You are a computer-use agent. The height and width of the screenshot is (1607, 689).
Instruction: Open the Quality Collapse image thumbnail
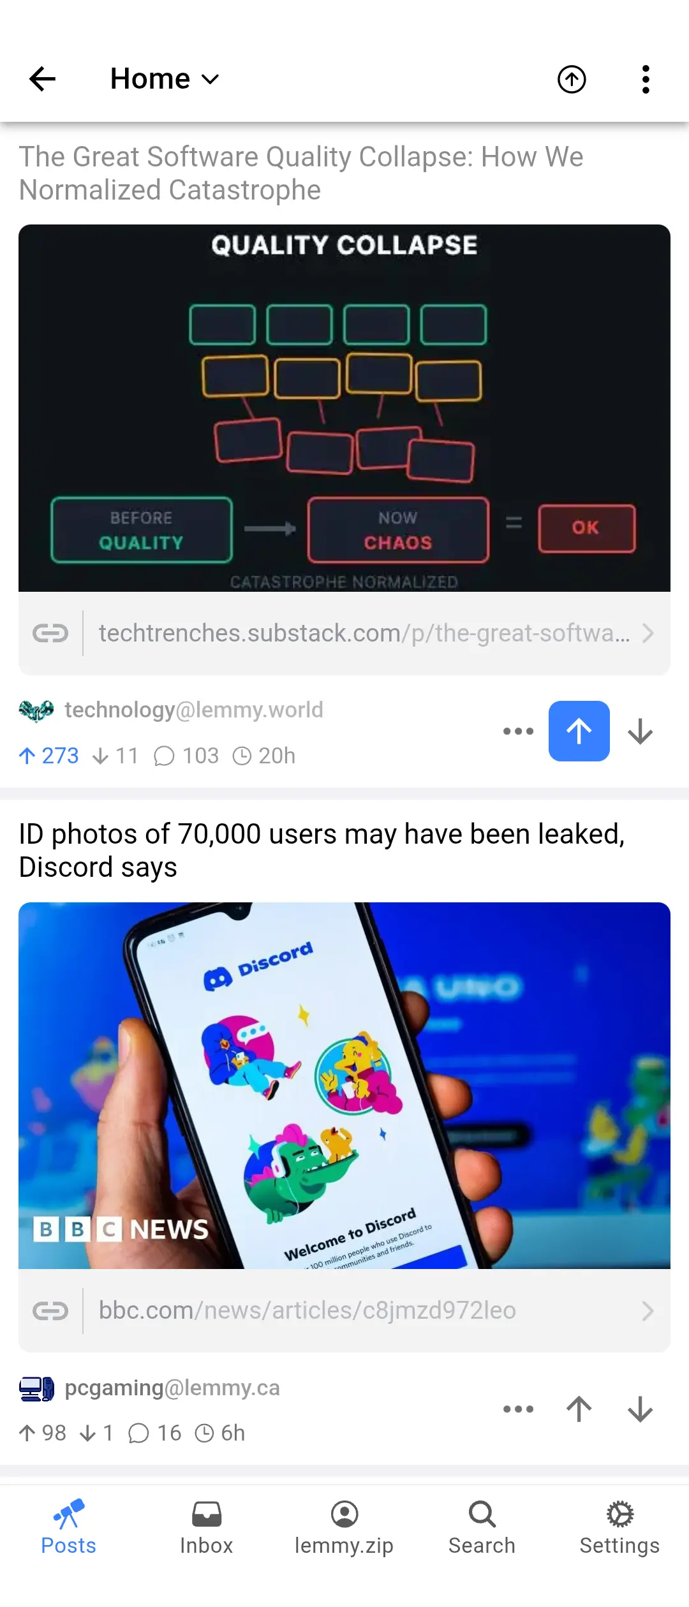(x=344, y=408)
